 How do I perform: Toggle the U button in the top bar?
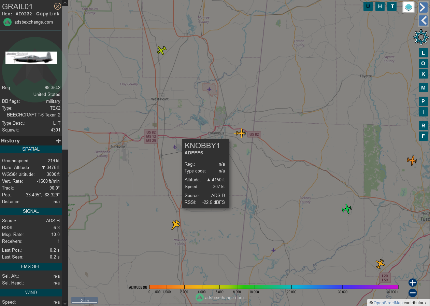coord(368,6)
